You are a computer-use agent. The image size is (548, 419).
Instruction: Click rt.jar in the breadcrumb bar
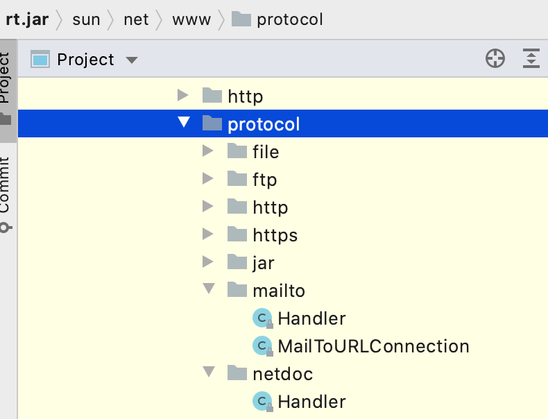(27, 19)
